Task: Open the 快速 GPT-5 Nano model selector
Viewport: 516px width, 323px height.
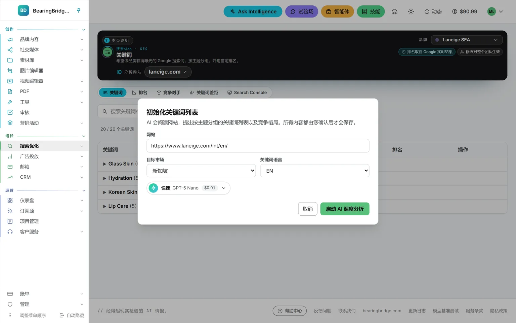Action: [x=188, y=188]
